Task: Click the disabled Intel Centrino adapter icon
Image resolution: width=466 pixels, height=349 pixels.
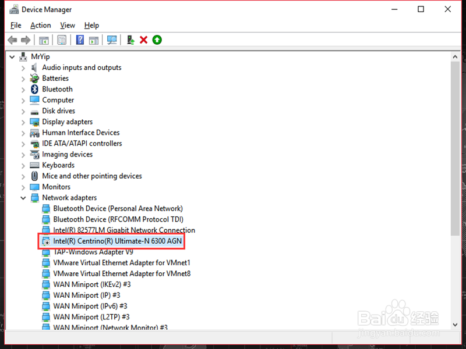Action: click(46, 241)
